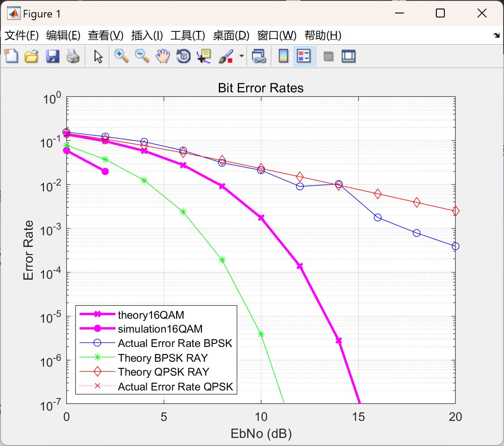Image resolution: width=504 pixels, height=446 pixels.
Task: Insert a colorbar using the toolbar icon
Action: [x=283, y=56]
